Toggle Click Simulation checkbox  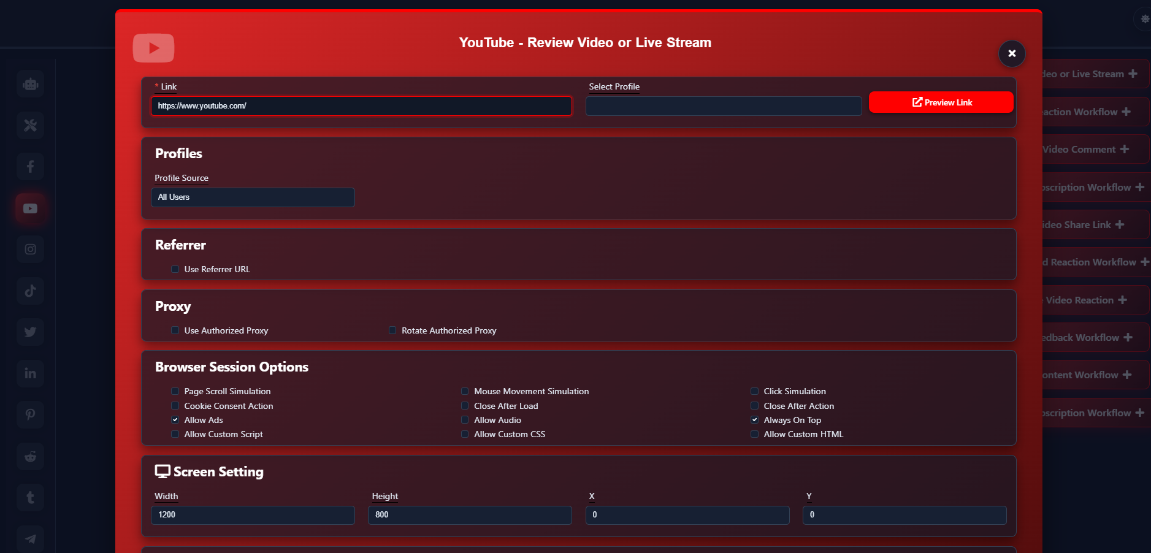(755, 391)
